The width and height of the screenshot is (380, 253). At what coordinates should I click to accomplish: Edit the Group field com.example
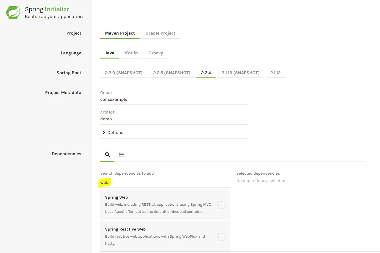click(x=174, y=100)
